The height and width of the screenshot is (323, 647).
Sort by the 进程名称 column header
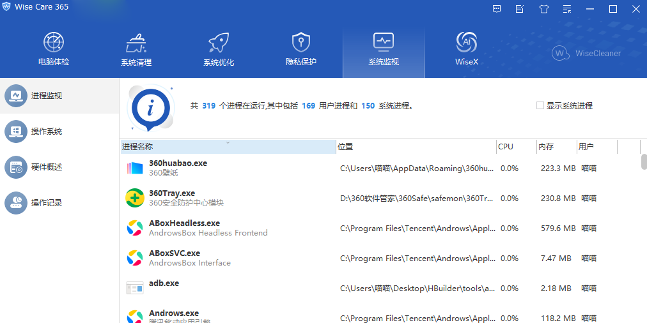click(x=228, y=147)
